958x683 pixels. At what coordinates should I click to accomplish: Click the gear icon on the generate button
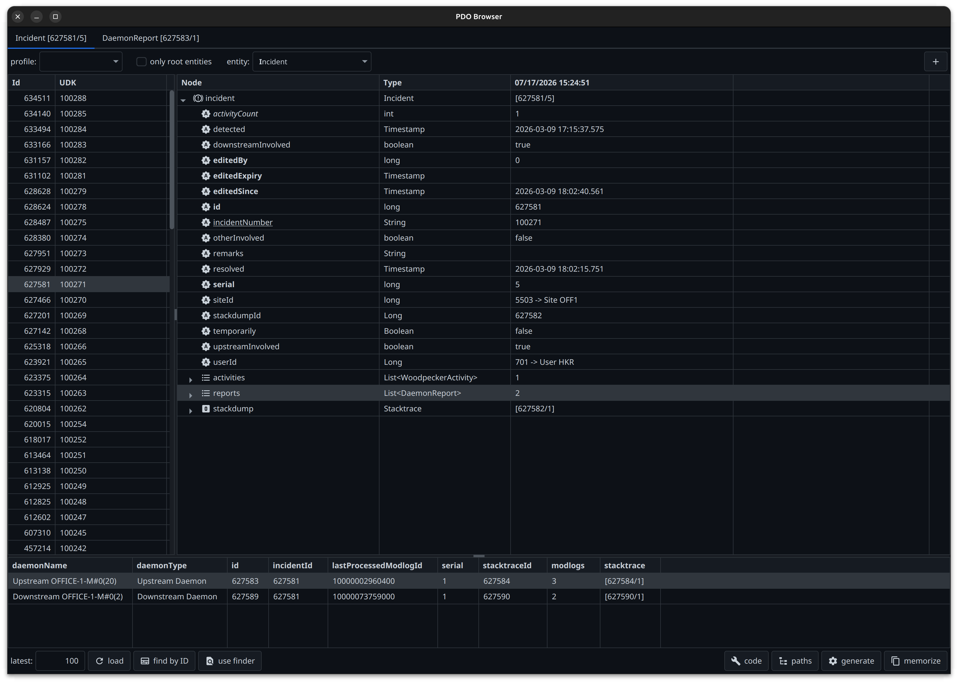(833, 661)
